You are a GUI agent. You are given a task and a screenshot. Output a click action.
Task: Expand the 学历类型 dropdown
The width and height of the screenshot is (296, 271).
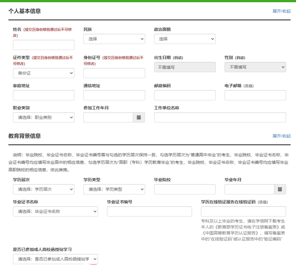(x=114, y=189)
